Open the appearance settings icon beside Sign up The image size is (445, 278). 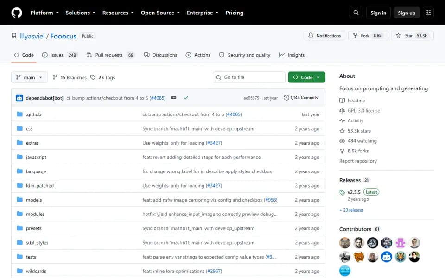(428, 13)
